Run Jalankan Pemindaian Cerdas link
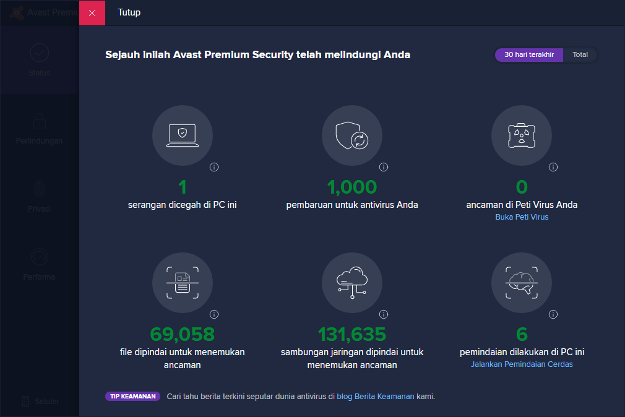 coord(522,364)
